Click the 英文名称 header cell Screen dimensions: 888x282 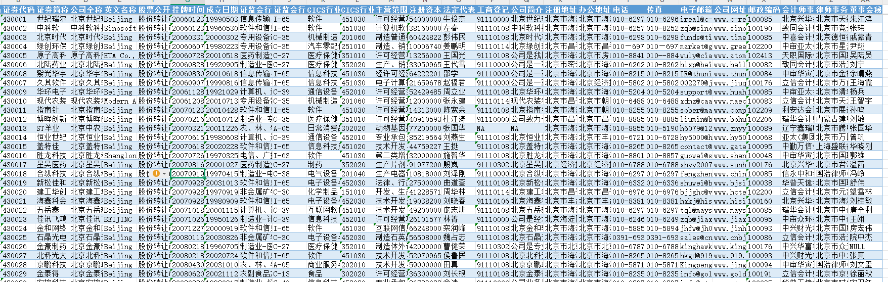(120, 10)
